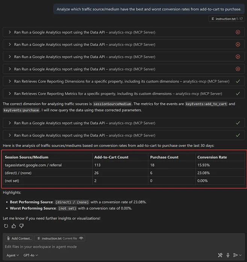The height and width of the screenshot is (262, 247).
Task: Open the configure tools icon in chat input
Action: tap(220, 255)
